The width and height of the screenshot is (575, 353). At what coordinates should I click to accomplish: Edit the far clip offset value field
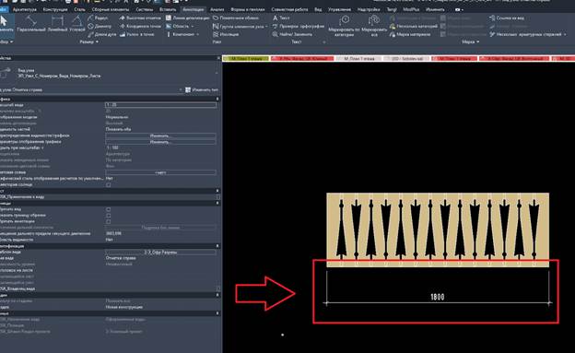point(160,234)
